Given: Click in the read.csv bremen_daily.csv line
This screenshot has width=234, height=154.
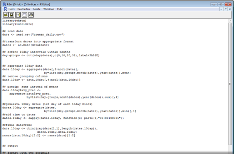Looking at the screenshot, I should (34, 35).
